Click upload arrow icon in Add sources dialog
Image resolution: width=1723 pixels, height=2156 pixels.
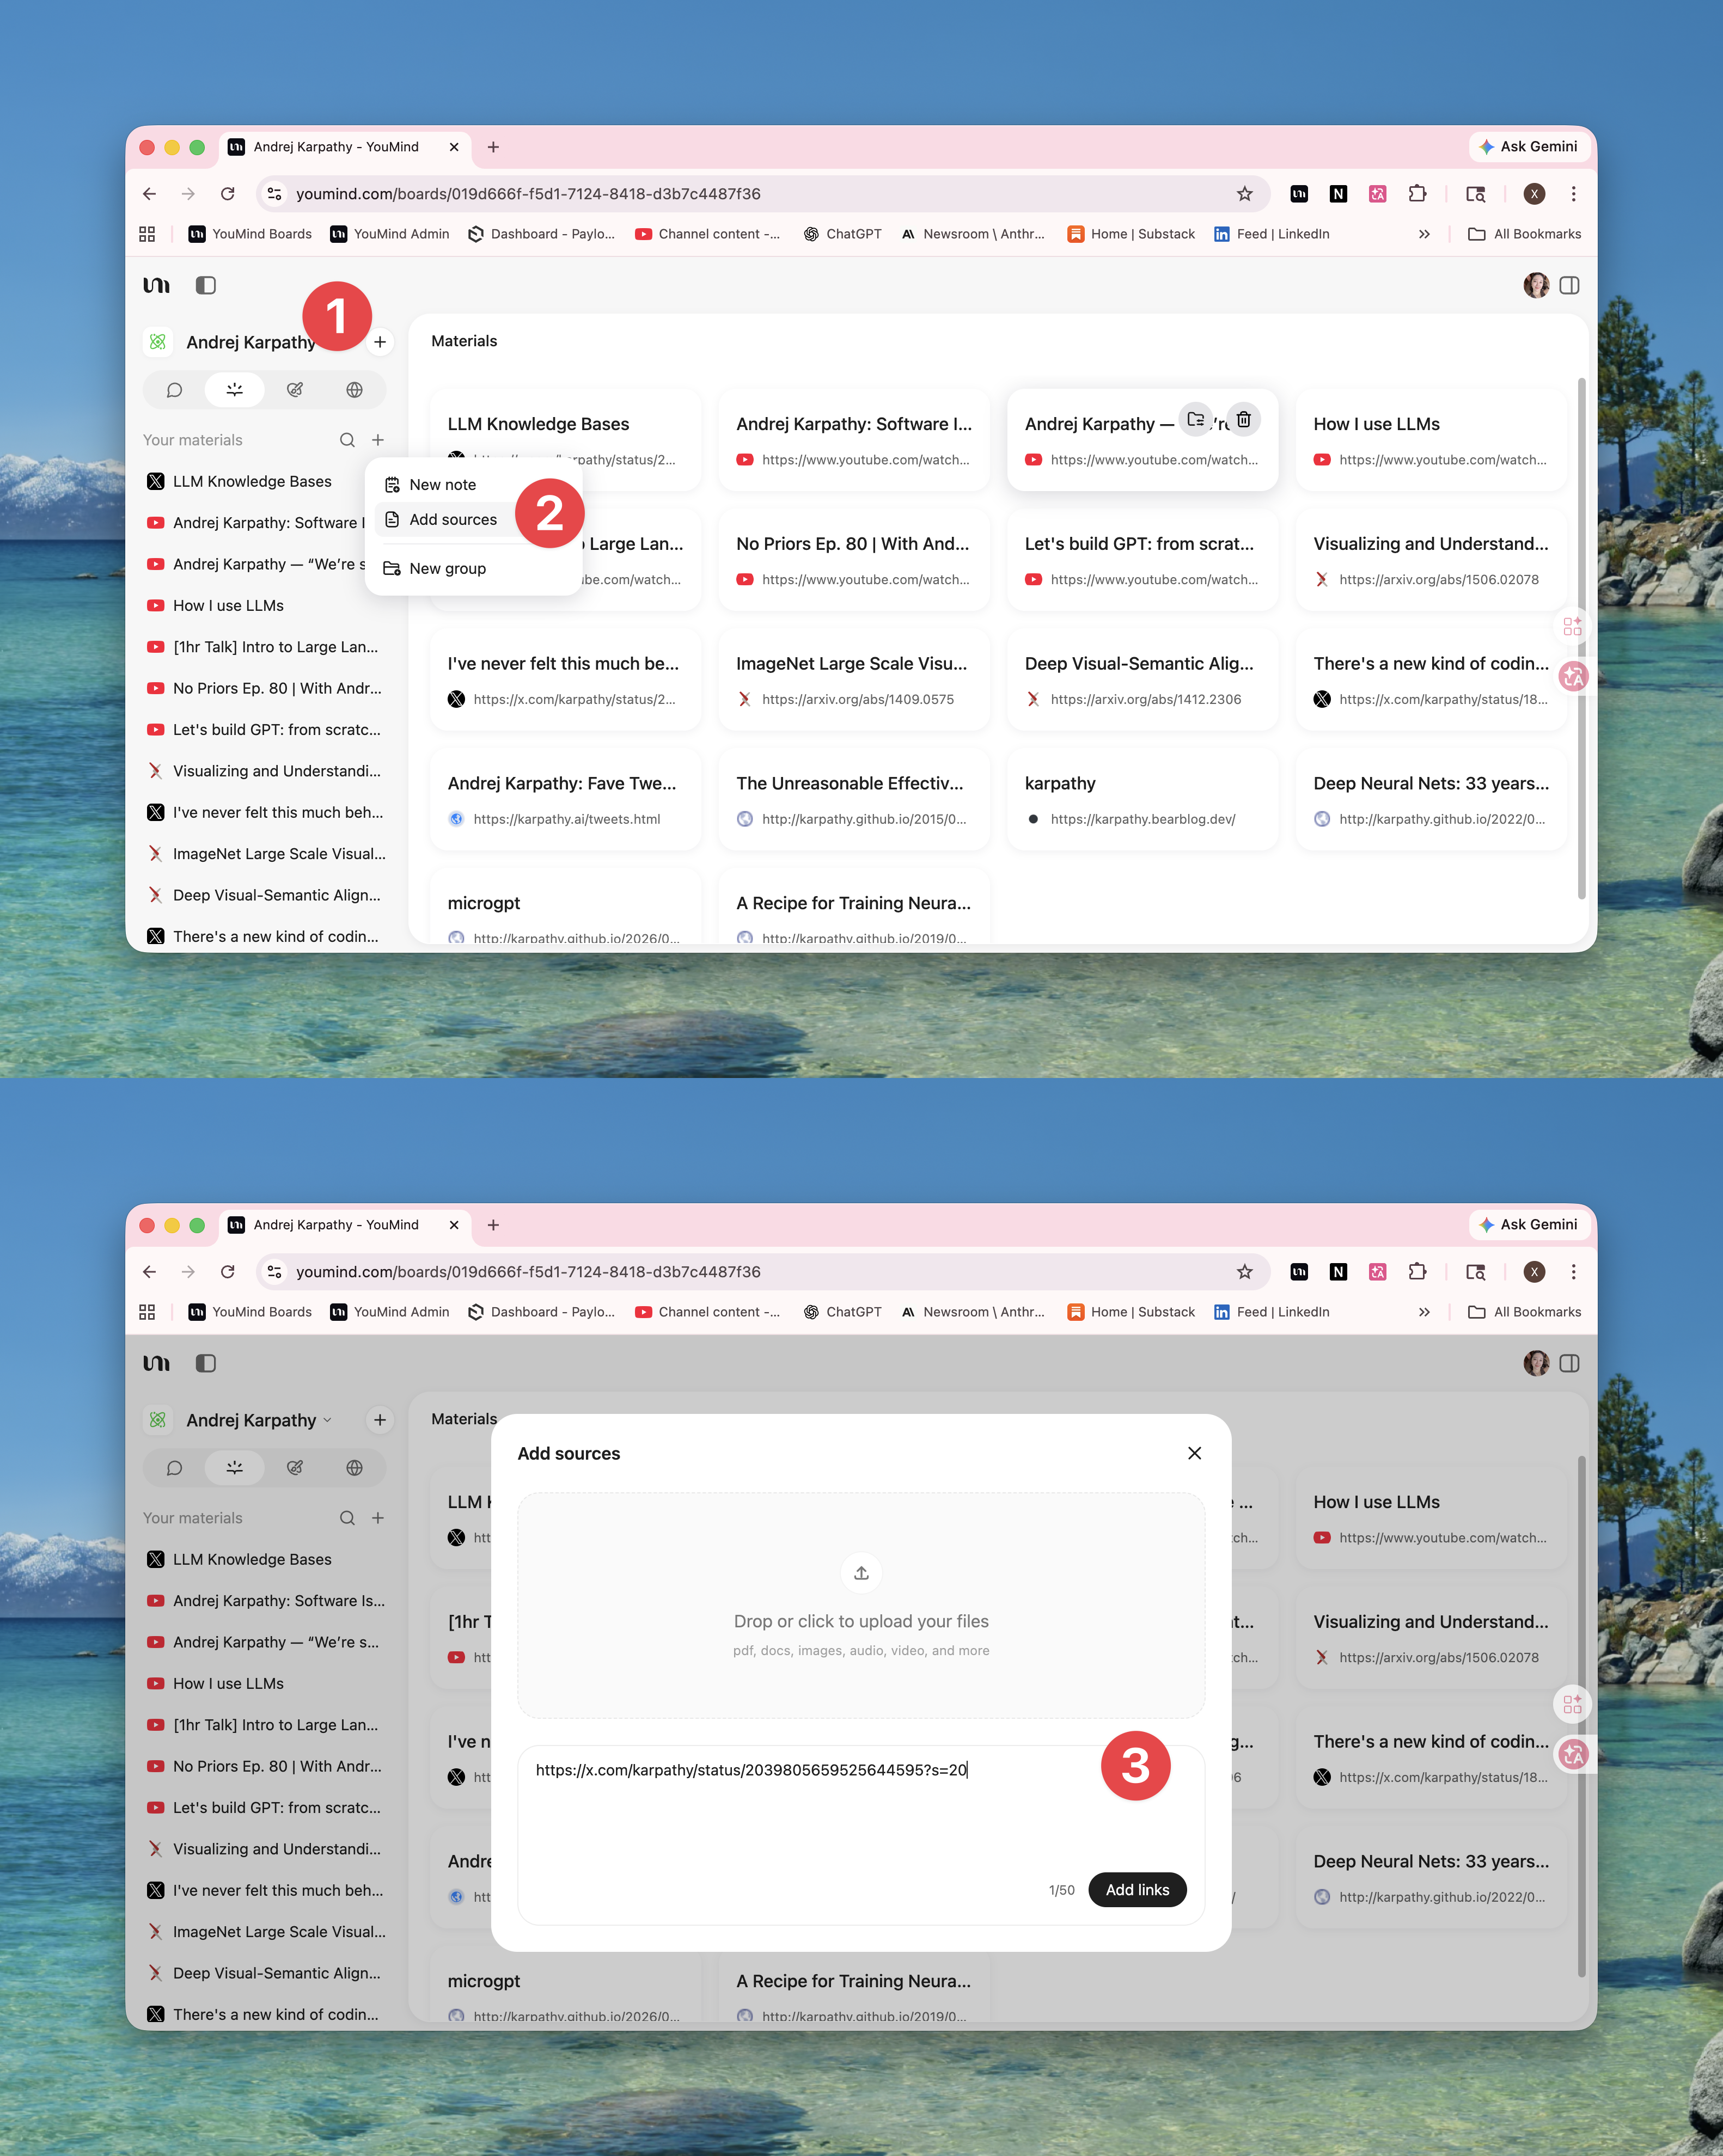(861, 1573)
